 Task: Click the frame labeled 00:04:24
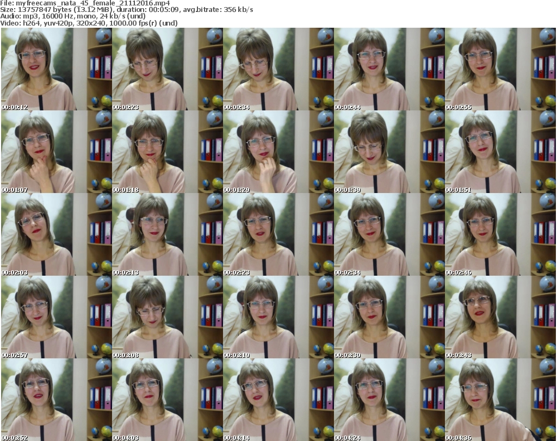pos(389,400)
